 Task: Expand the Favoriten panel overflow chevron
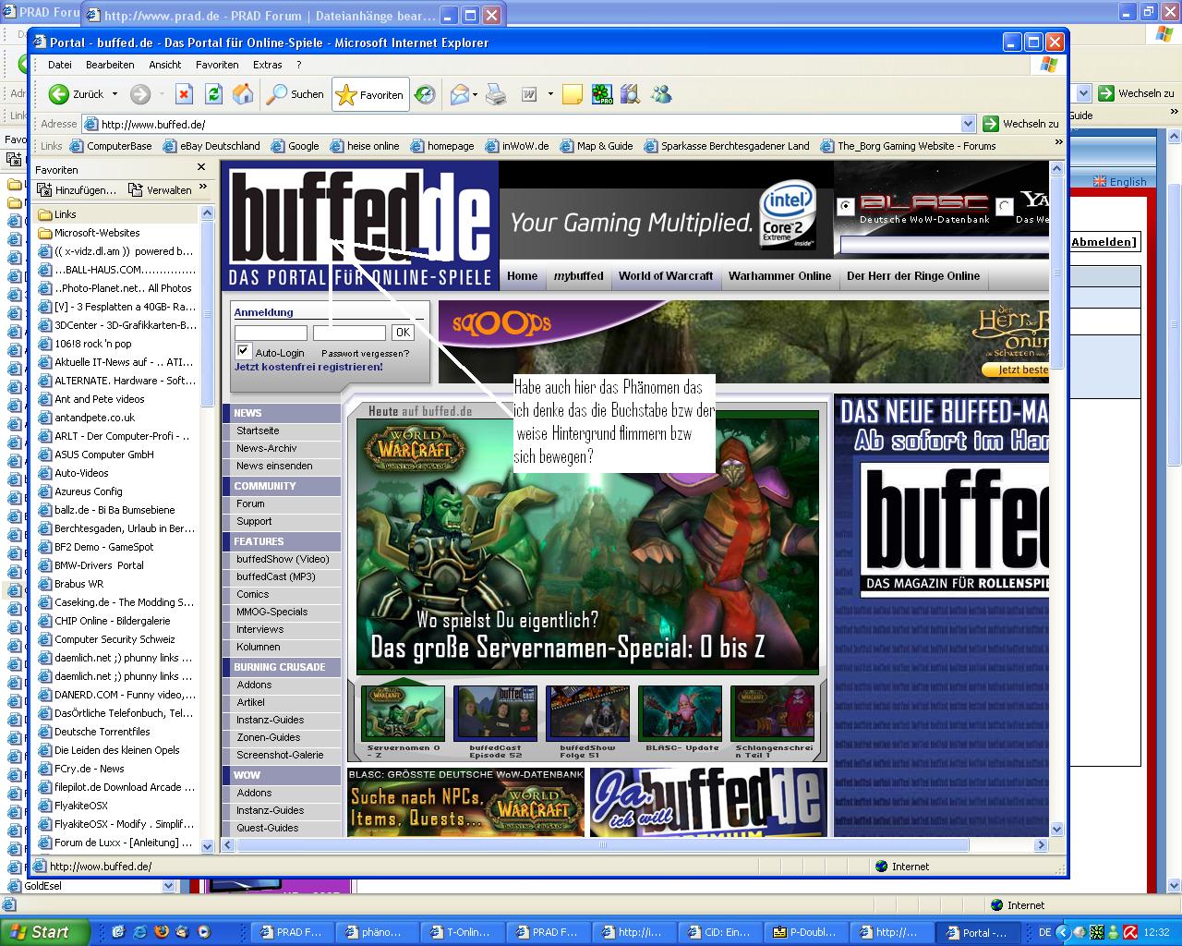(x=203, y=188)
